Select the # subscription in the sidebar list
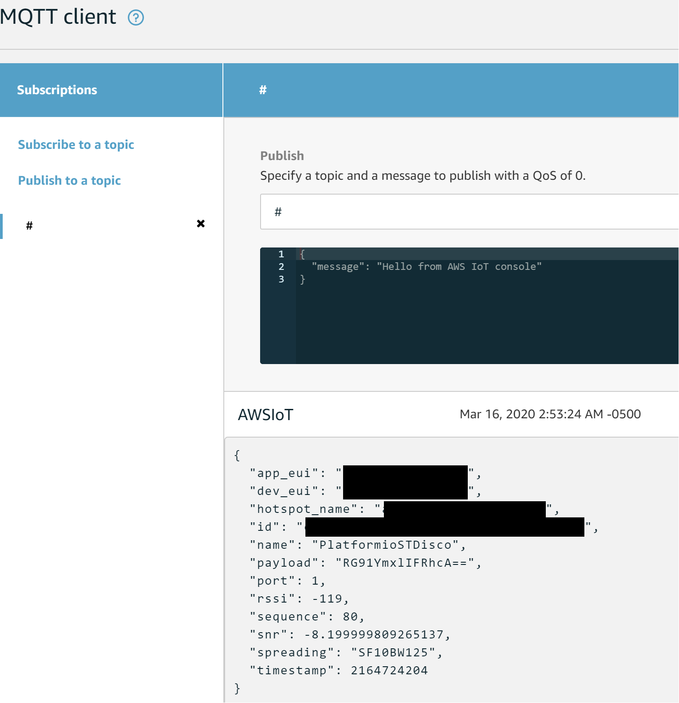The image size is (679, 703). pyautogui.click(x=30, y=226)
